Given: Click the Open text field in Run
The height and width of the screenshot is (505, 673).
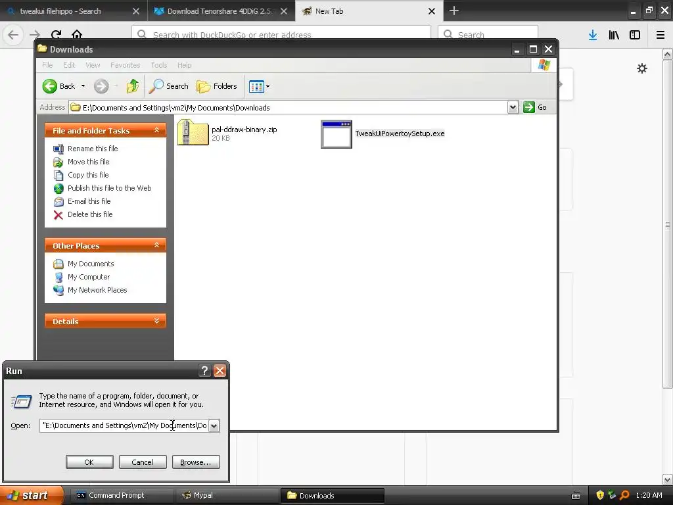Looking at the screenshot, I should tap(124, 425).
